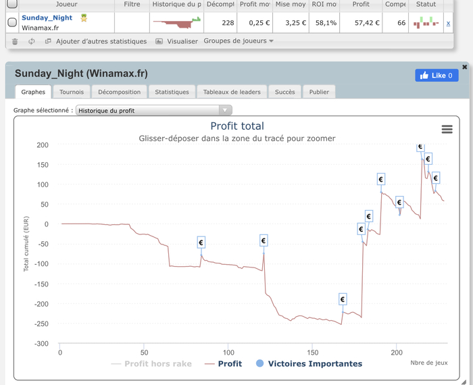Screen dimensions: 473x385
Task: Click the Statut mini bar chart
Action: 426,22
